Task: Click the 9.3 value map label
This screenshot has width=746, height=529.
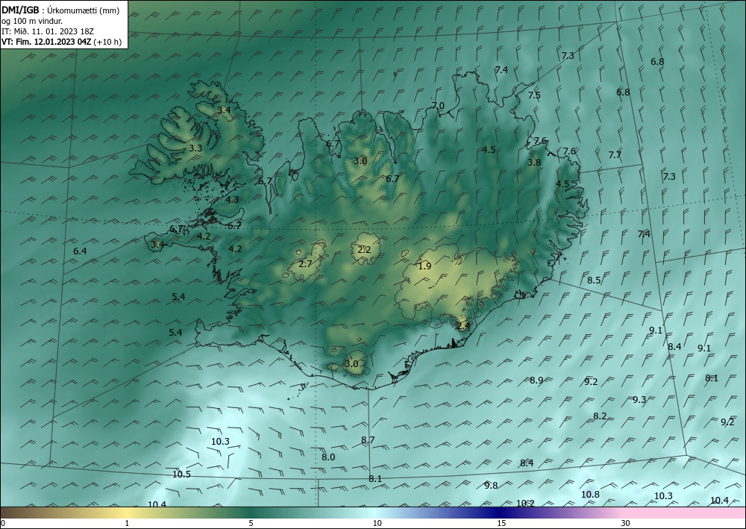Action: pyautogui.click(x=639, y=400)
